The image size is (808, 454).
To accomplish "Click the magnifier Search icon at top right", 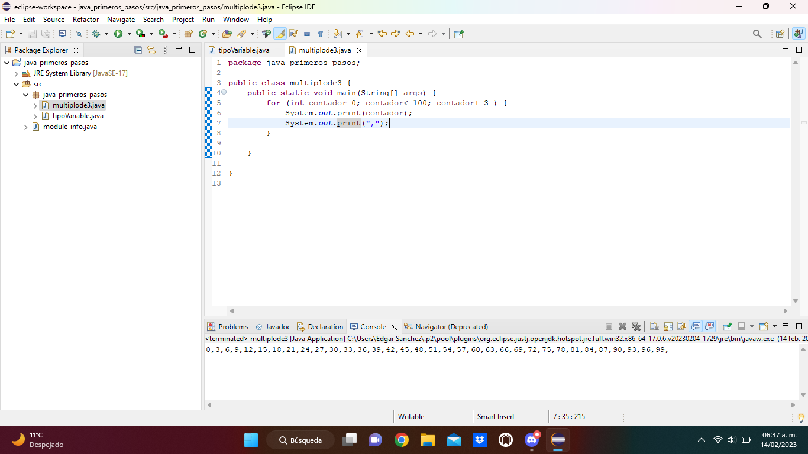I will (x=757, y=34).
